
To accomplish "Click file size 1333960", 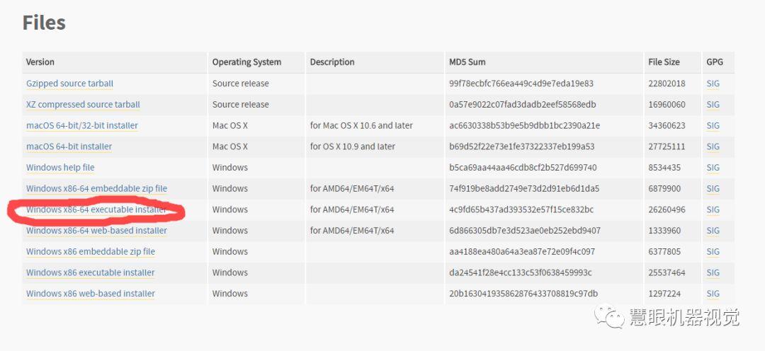I will (x=664, y=230).
